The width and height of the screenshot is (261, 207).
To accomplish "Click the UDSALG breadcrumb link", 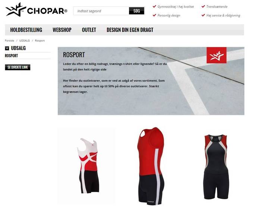I will tap(25, 40).
